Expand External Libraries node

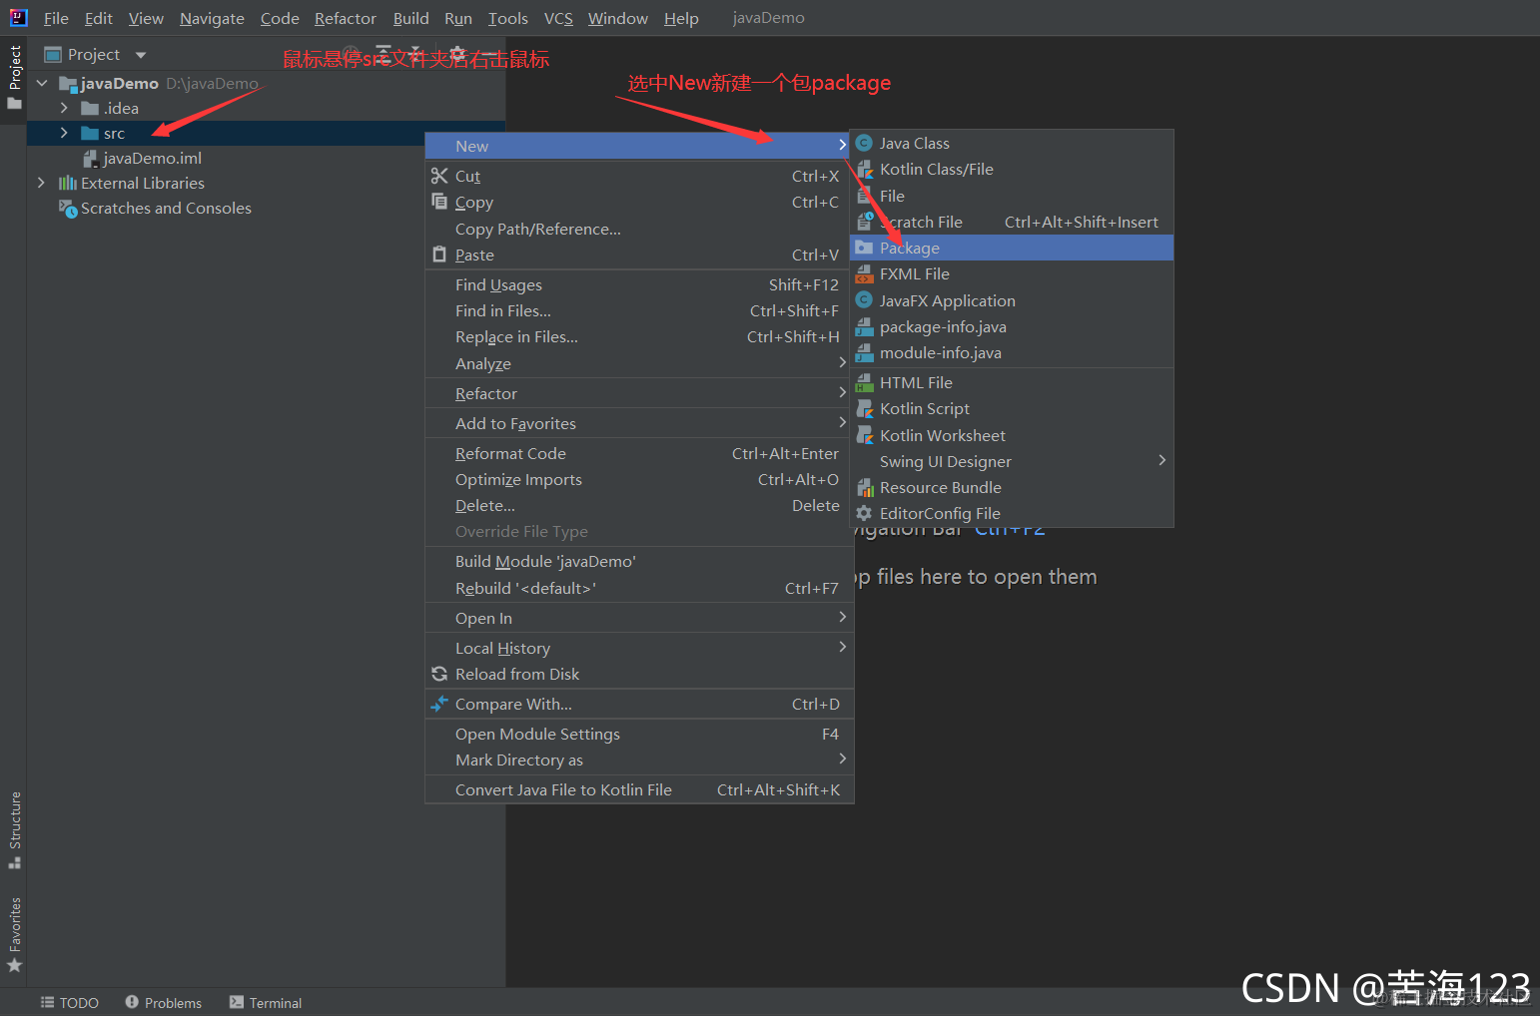click(x=41, y=183)
